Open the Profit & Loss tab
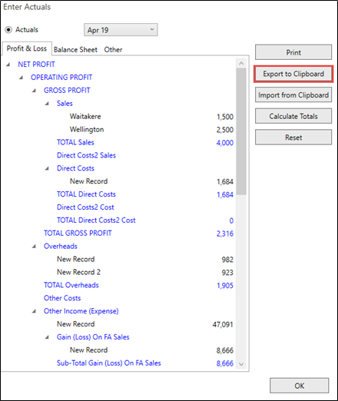This screenshot has height=401, width=338. coord(27,48)
